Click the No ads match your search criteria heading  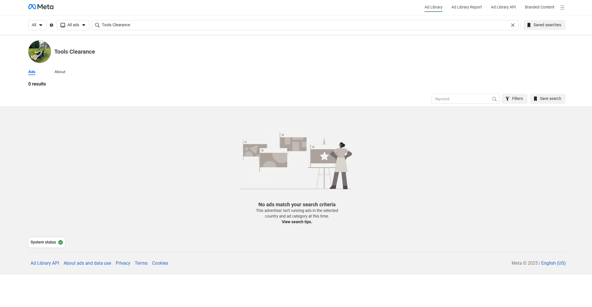(x=297, y=205)
